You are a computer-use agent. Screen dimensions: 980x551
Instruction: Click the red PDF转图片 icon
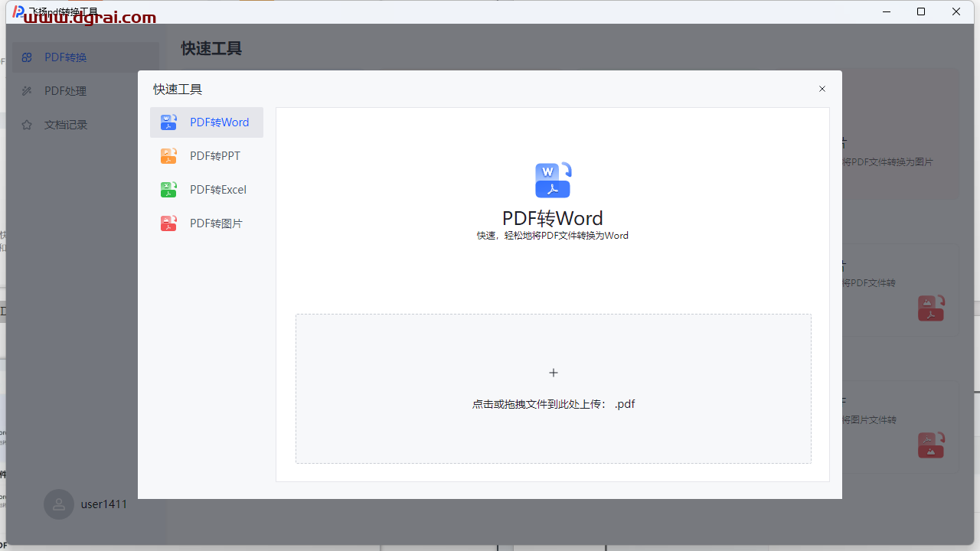pos(168,223)
